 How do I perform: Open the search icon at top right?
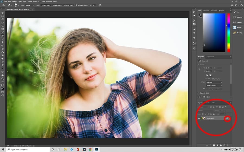232,5
